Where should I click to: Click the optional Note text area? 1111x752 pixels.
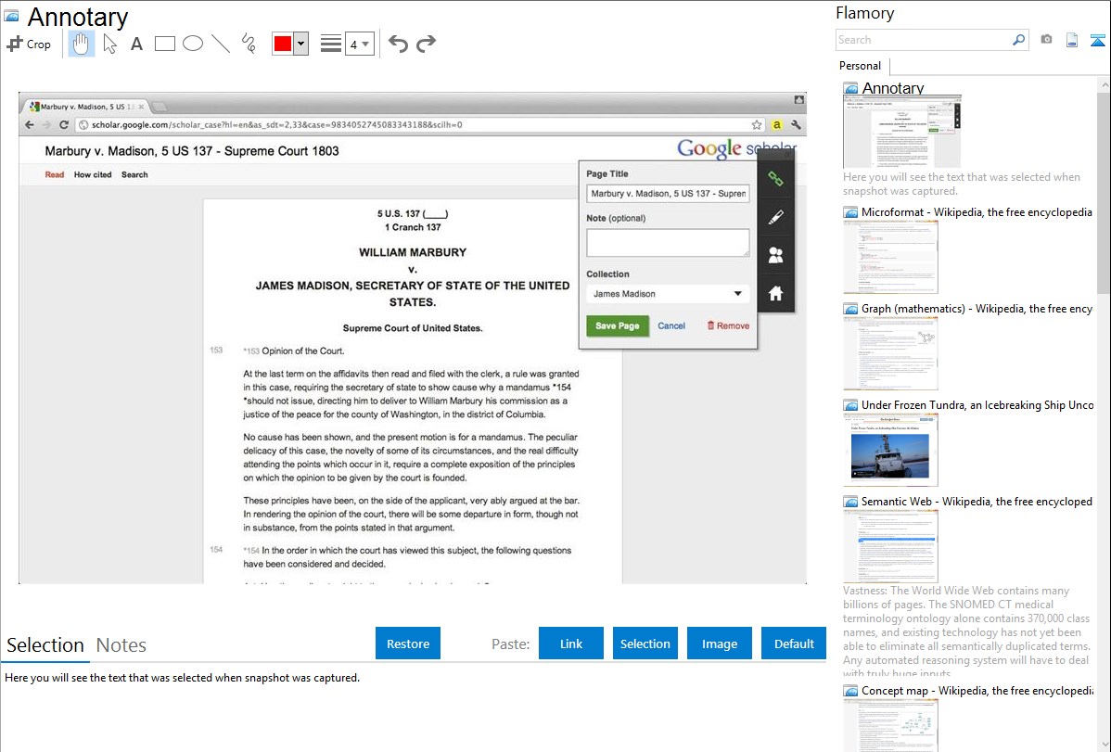[x=668, y=243]
